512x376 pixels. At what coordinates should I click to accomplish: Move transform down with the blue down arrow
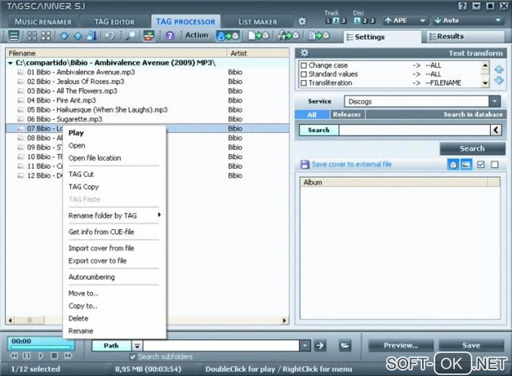499,80
